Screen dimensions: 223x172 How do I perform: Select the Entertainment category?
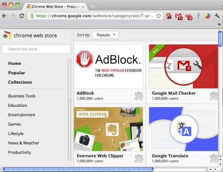21,115
